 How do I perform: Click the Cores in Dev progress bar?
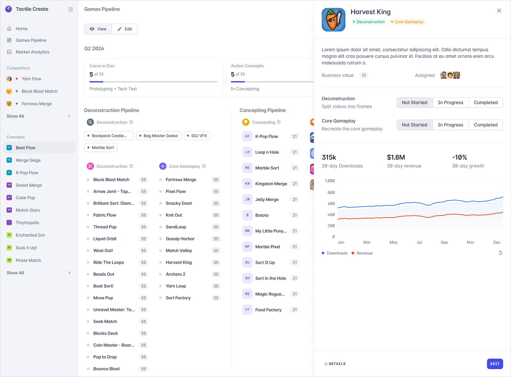pyautogui.click(x=153, y=82)
